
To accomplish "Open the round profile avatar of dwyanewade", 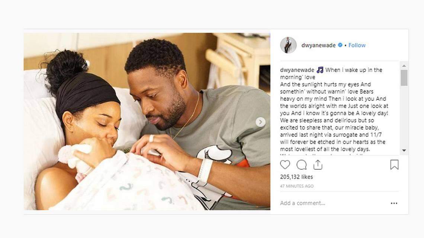I will (x=288, y=45).
